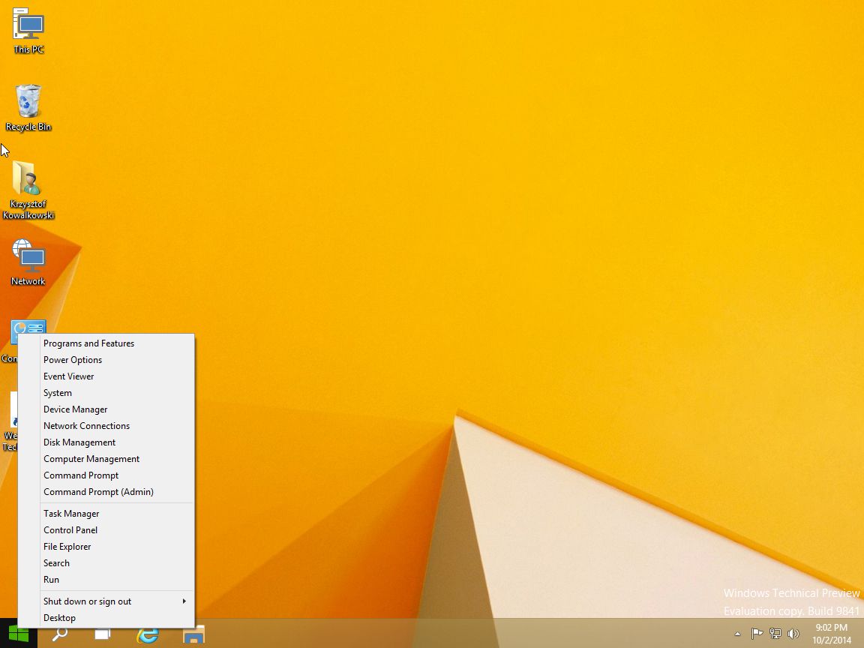Viewport: 864px width, 648px height.
Task: Select the Krzysztof Kowalkowski user folder icon
Action: click(28, 190)
